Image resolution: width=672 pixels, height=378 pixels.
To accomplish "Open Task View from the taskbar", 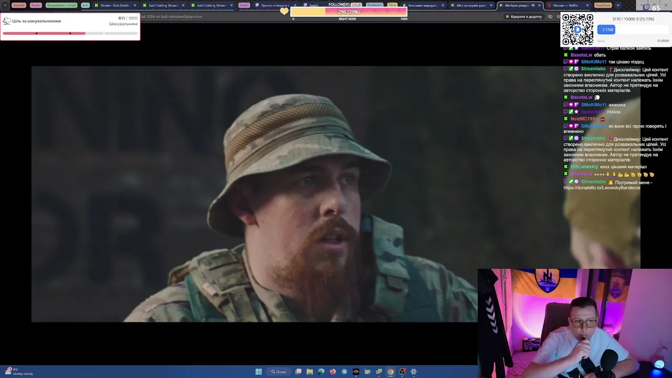I will tap(298, 372).
